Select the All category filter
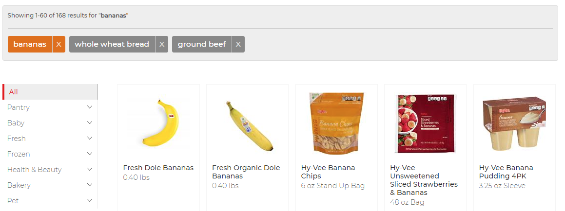565x211 pixels. tap(14, 92)
